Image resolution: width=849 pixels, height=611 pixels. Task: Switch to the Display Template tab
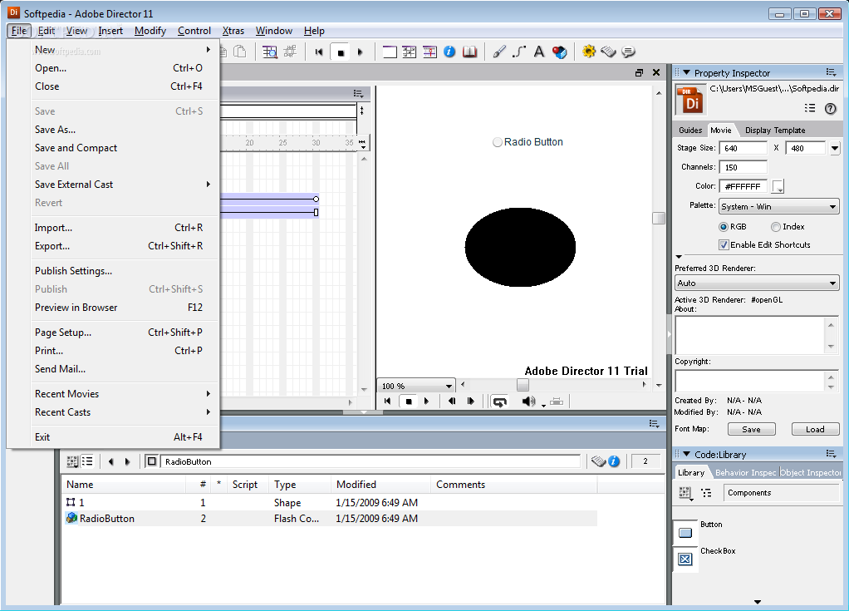pyautogui.click(x=775, y=130)
